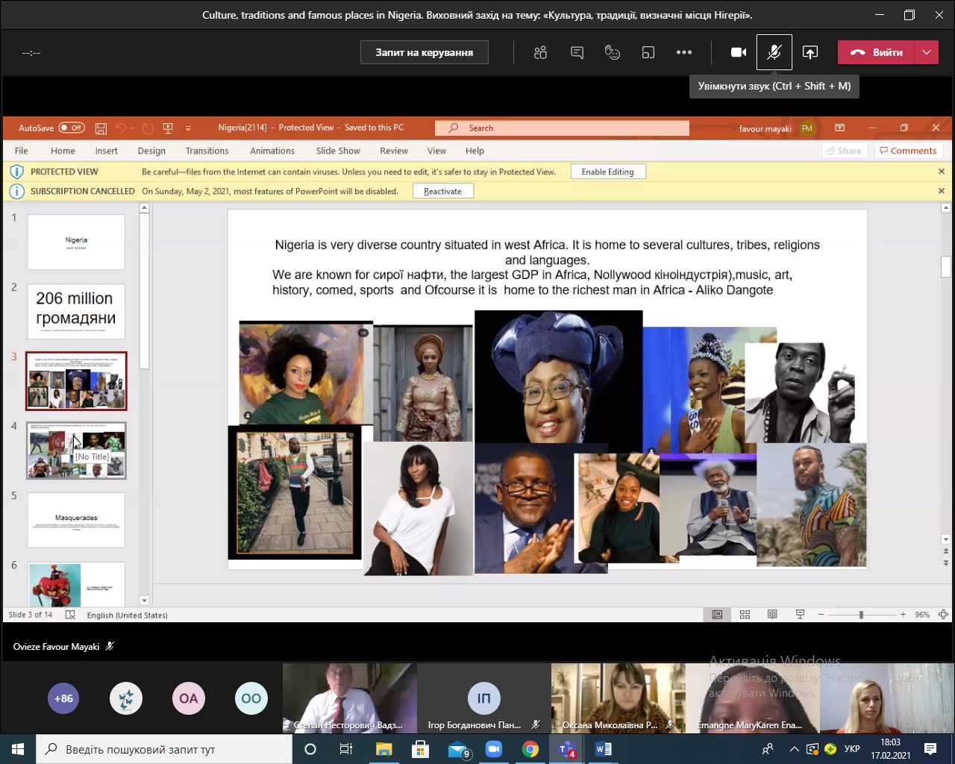Screen dimensions: 955x764
Task: Toggle the AutoSave switch
Action: 72,128
